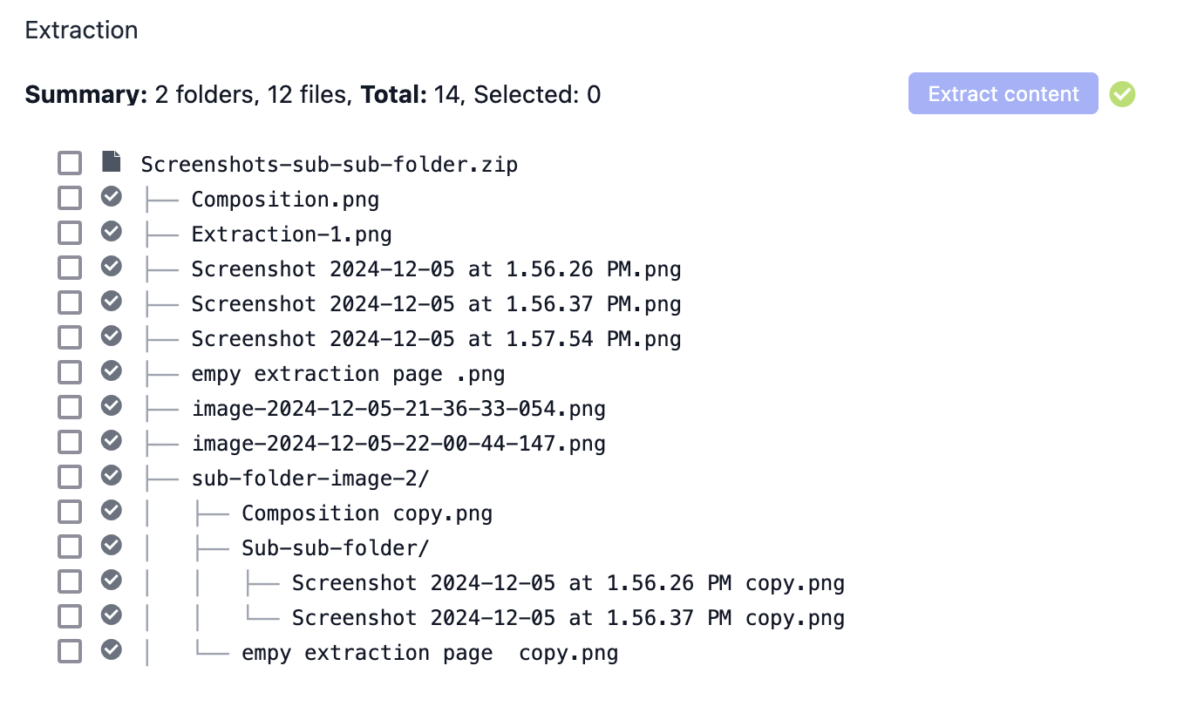1177x727 pixels.
Task: Click the status icon beside empy extraction page .png
Action: (x=111, y=371)
